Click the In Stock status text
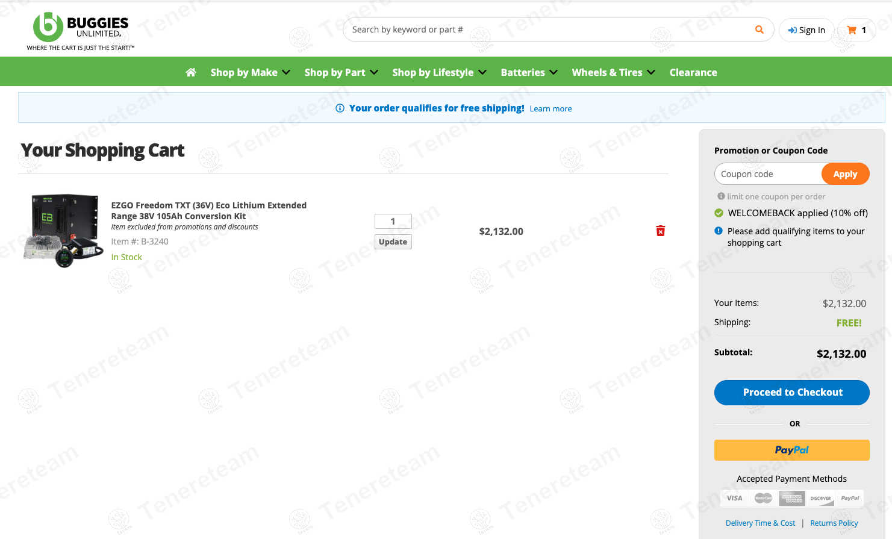Screen dimensions: 892x539 [126, 257]
